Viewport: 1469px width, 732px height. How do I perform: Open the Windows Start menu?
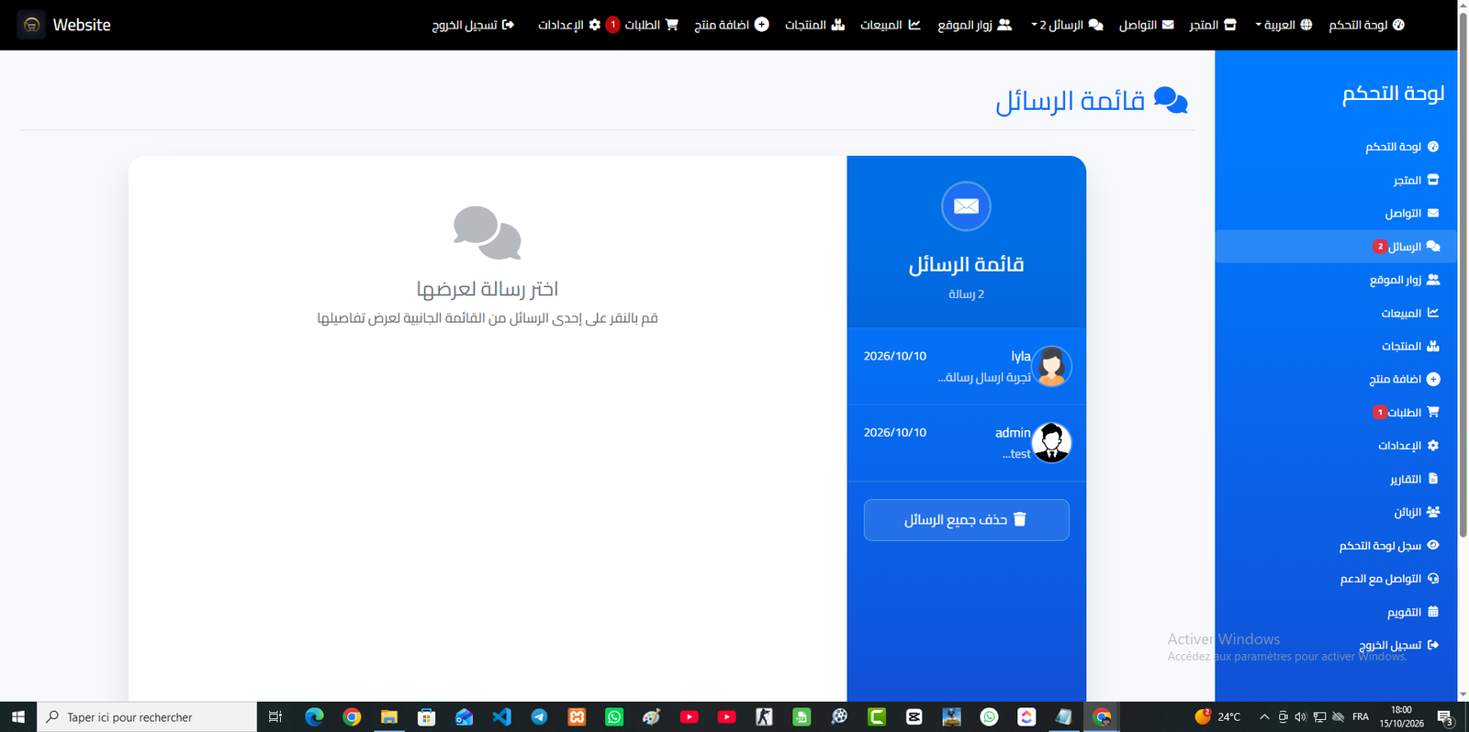coord(18,717)
